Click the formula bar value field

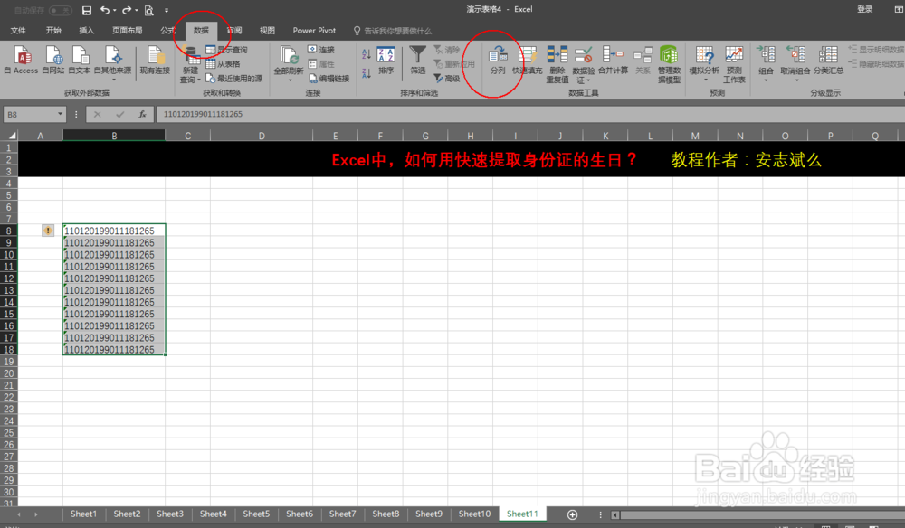coord(529,114)
